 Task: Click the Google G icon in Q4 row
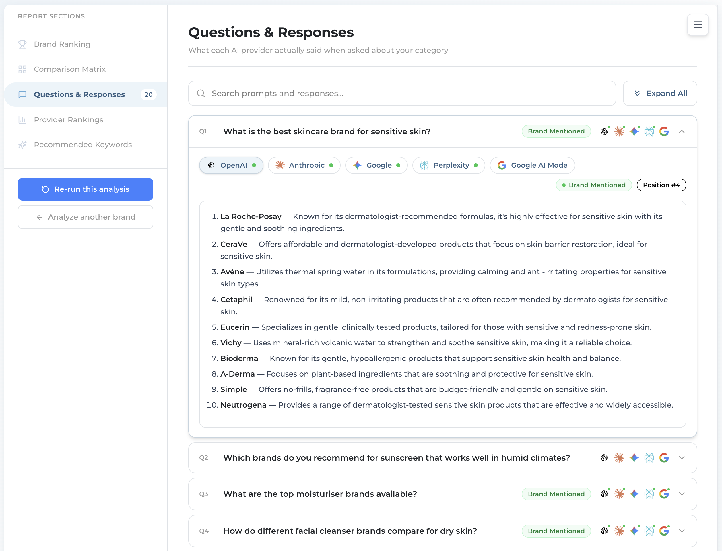click(x=664, y=531)
